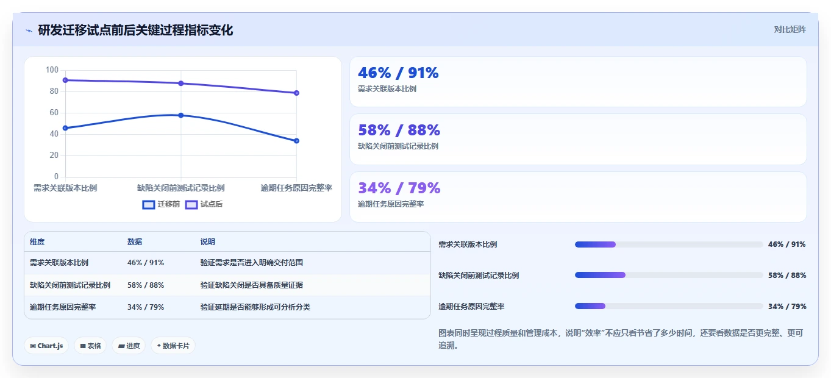This screenshot has height=378, width=831.
Task: Click progress value 34% / 79% beside bar
Action: 787,306
